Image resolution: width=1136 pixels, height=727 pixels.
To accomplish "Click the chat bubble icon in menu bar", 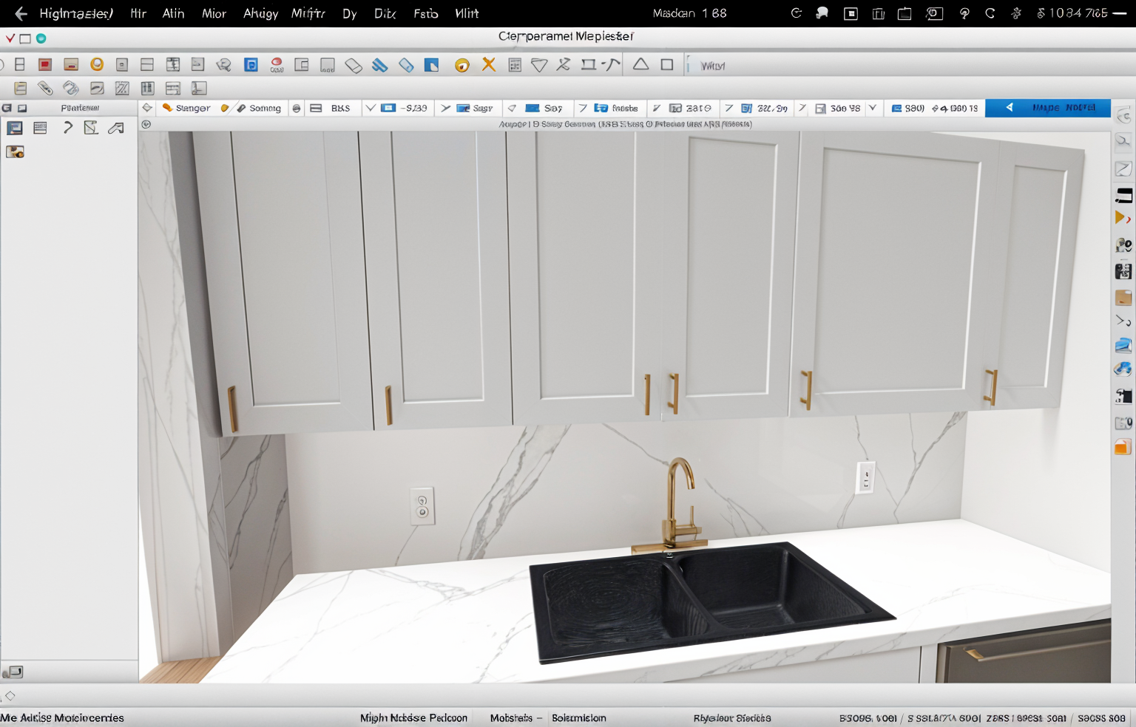I will tap(822, 13).
